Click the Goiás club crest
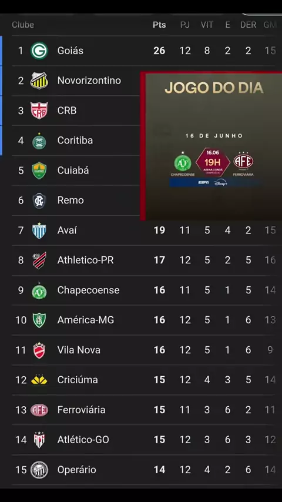282x502 pixels. (x=39, y=51)
